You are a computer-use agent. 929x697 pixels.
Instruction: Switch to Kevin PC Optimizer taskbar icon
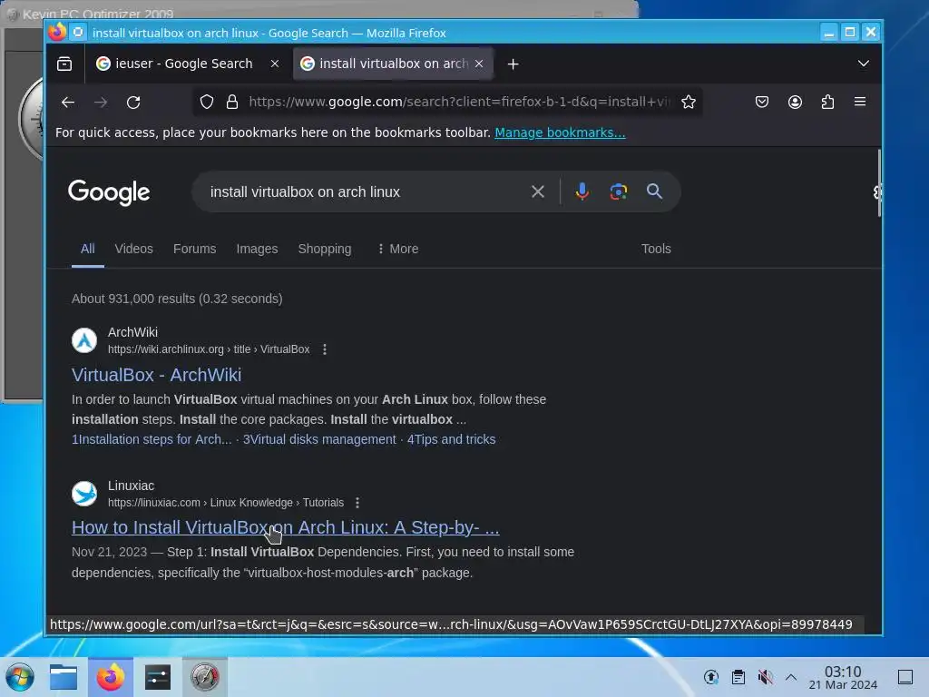[204, 677]
